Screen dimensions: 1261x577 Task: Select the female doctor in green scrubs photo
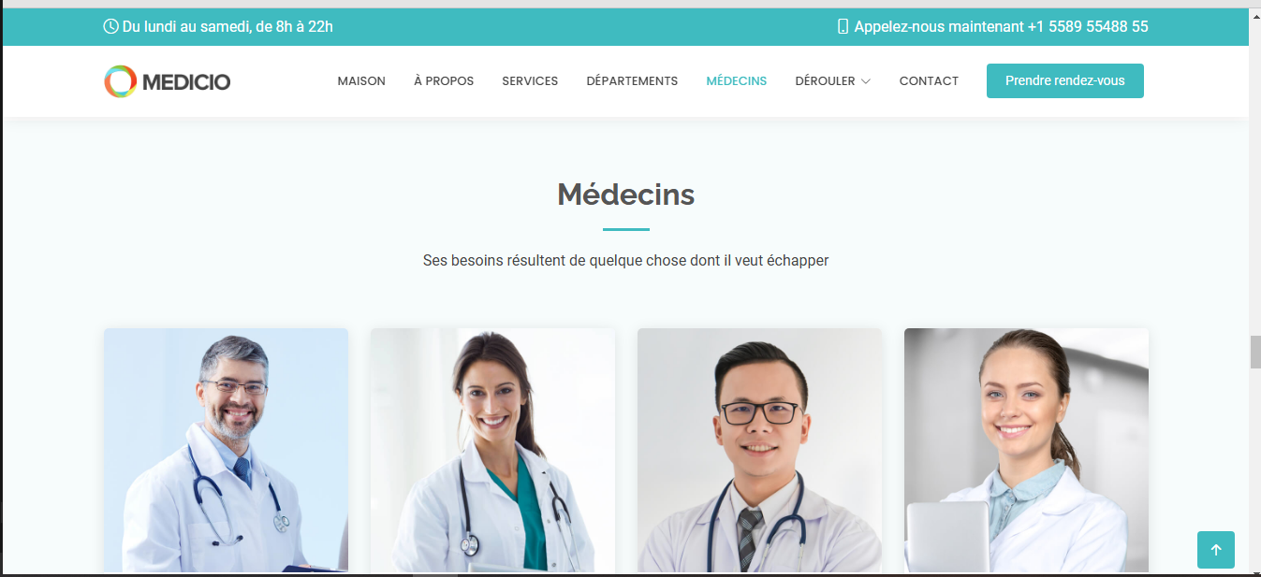coord(492,450)
